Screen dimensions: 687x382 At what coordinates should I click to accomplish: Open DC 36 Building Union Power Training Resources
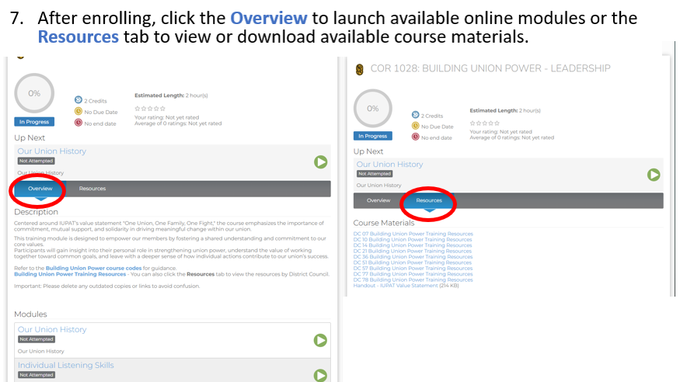pyautogui.click(x=413, y=257)
